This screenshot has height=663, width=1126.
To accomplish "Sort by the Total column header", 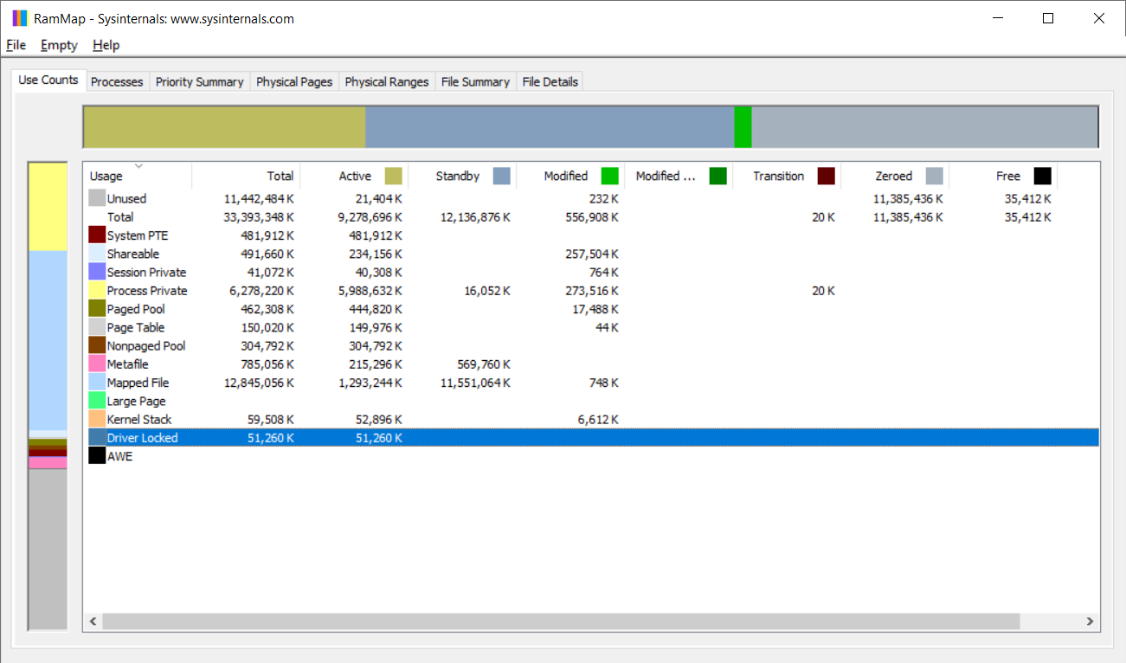I will tap(246, 176).
